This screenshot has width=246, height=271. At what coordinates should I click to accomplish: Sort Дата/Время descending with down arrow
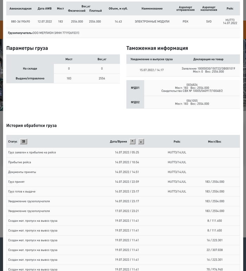pos(141,141)
